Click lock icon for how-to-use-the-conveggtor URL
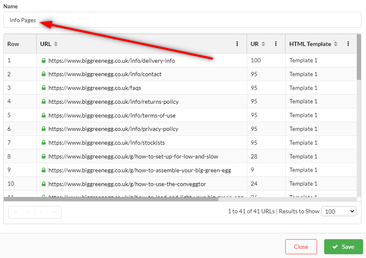 44,184
